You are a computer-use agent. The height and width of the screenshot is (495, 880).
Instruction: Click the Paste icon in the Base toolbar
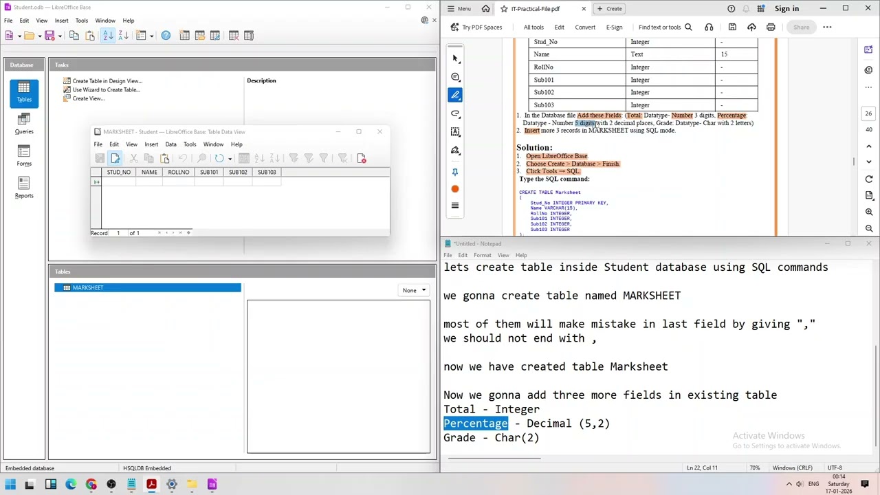click(90, 36)
